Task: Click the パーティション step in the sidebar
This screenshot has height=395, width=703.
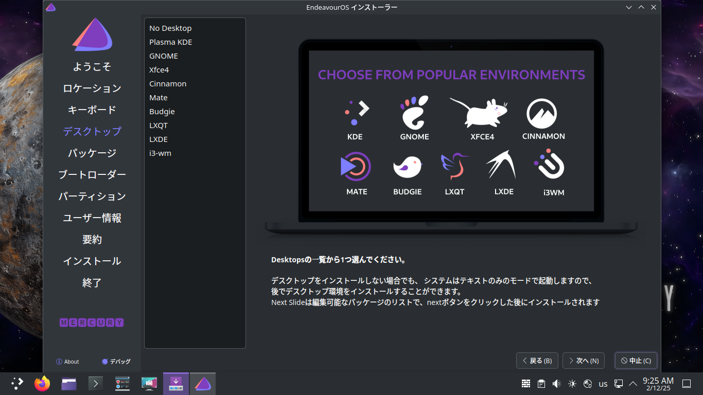Action: (x=92, y=196)
